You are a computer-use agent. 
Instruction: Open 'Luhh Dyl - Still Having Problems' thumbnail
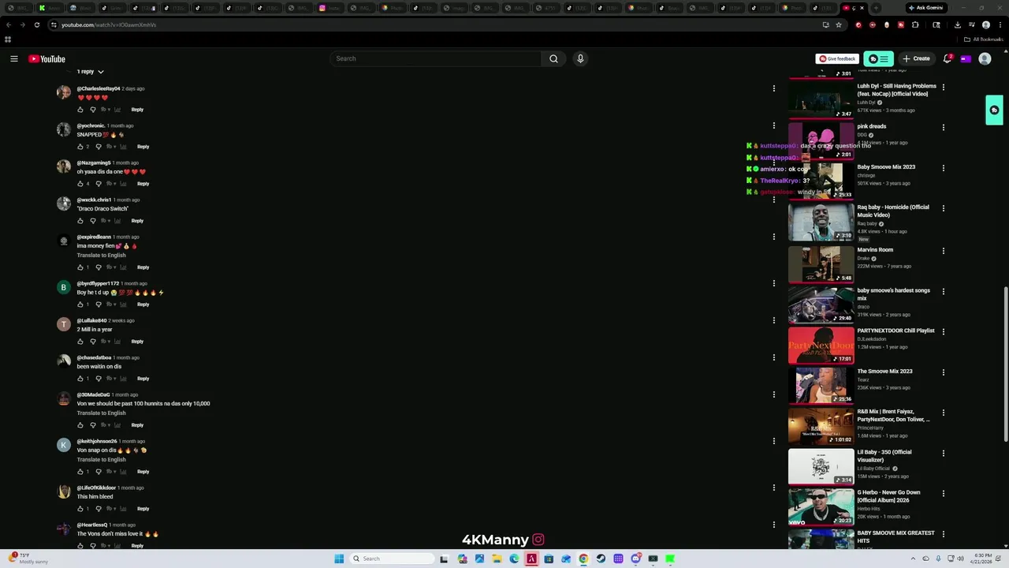pos(821,100)
